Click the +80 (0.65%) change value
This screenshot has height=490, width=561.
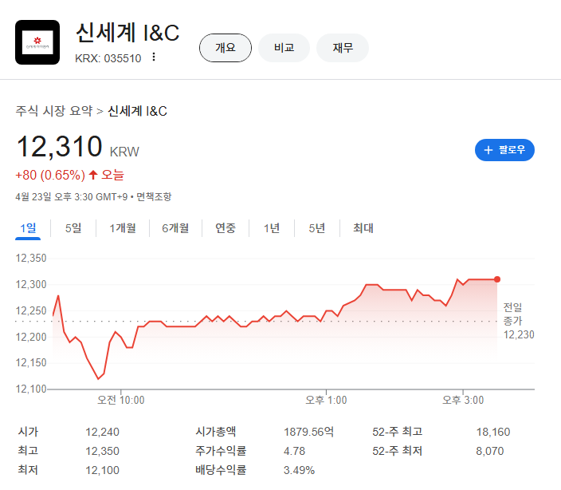(x=50, y=175)
